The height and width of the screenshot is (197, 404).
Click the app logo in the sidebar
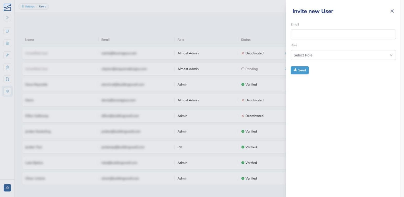click(7, 7)
